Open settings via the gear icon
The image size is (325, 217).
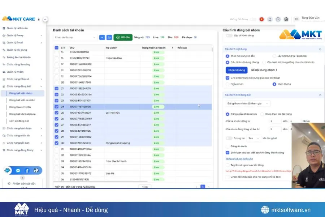tap(286, 19)
